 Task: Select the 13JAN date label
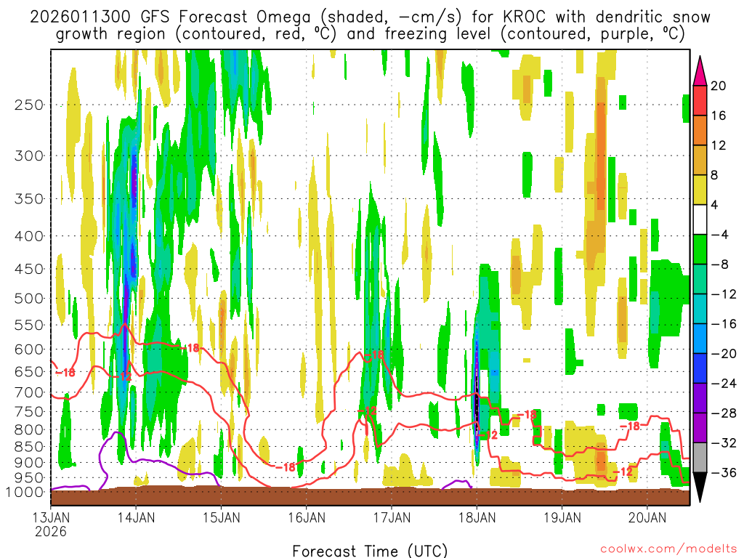51,517
